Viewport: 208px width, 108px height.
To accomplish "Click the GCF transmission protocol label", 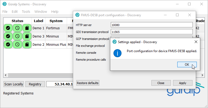I will [x=92, y=39].
